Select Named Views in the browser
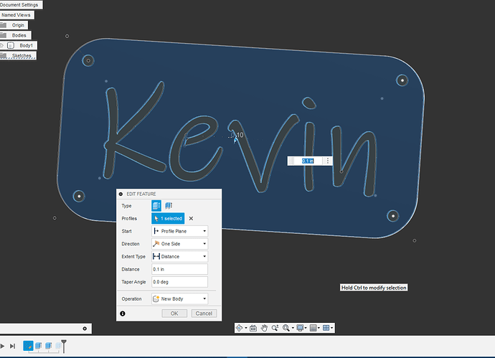 tap(16, 15)
